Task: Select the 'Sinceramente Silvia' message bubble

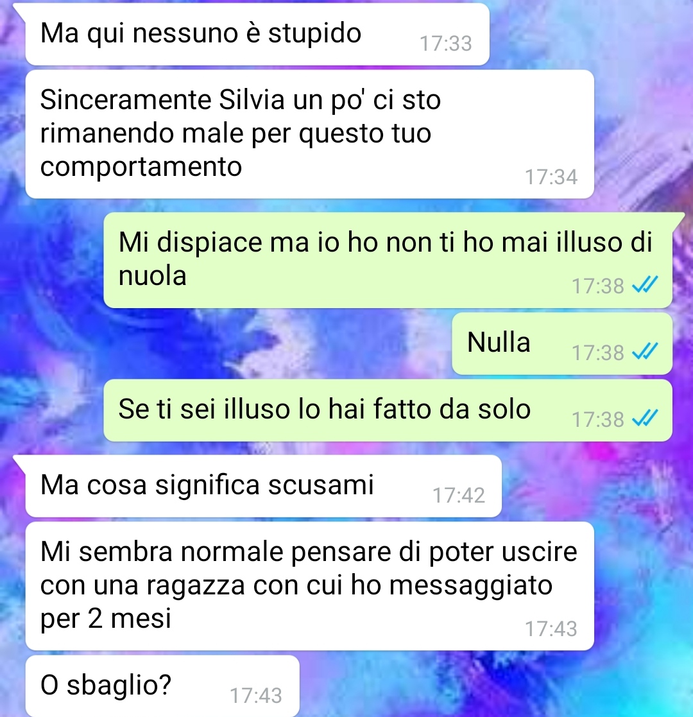Action: pyautogui.click(x=309, y=134)
